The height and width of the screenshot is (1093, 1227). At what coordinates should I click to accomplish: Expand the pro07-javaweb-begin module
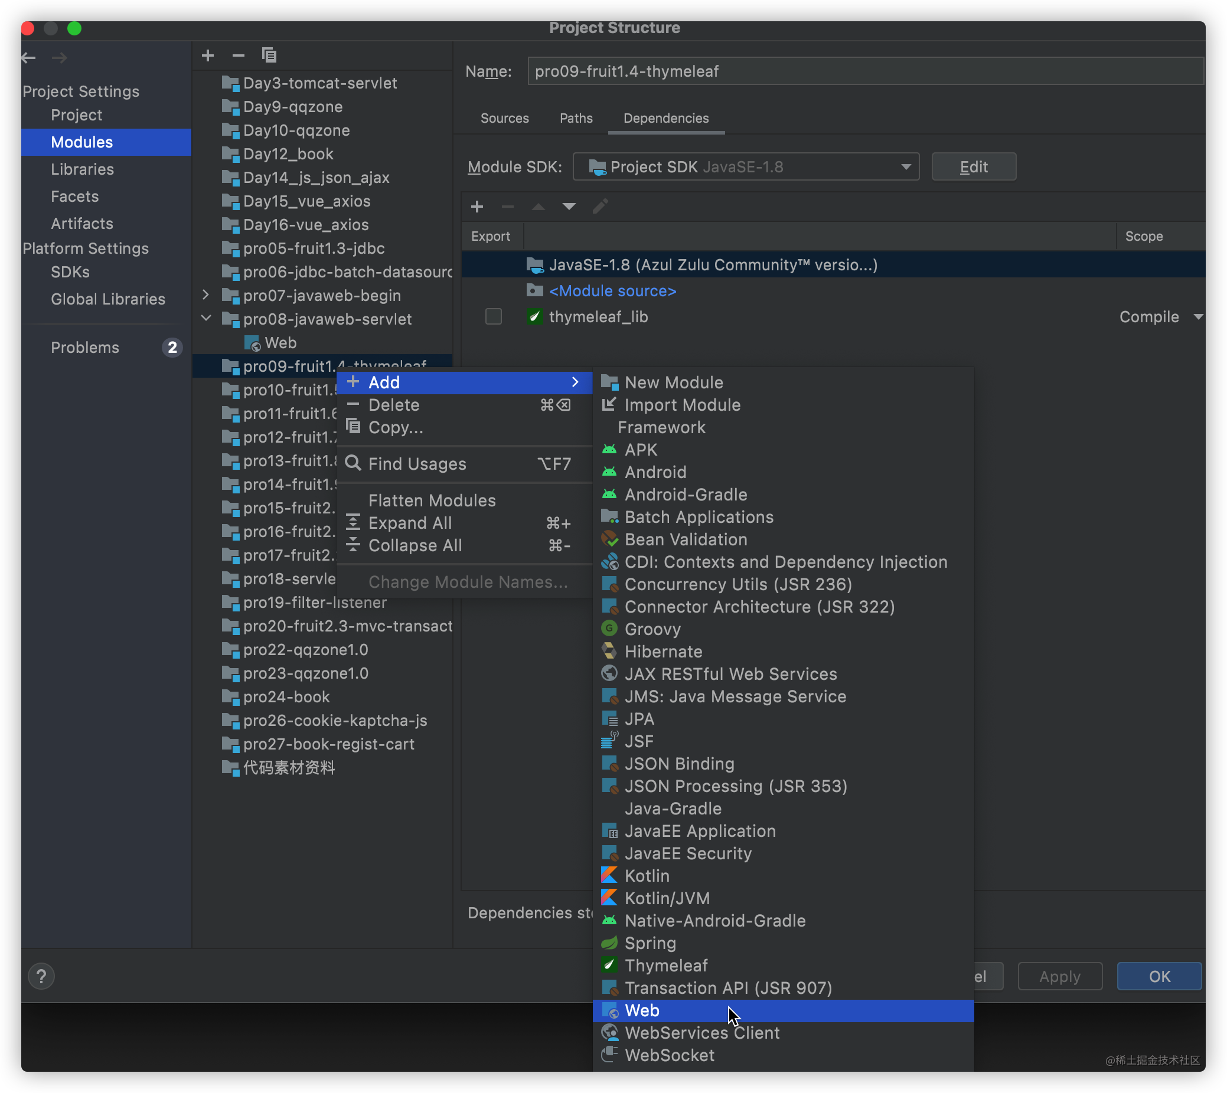point(206,295)
